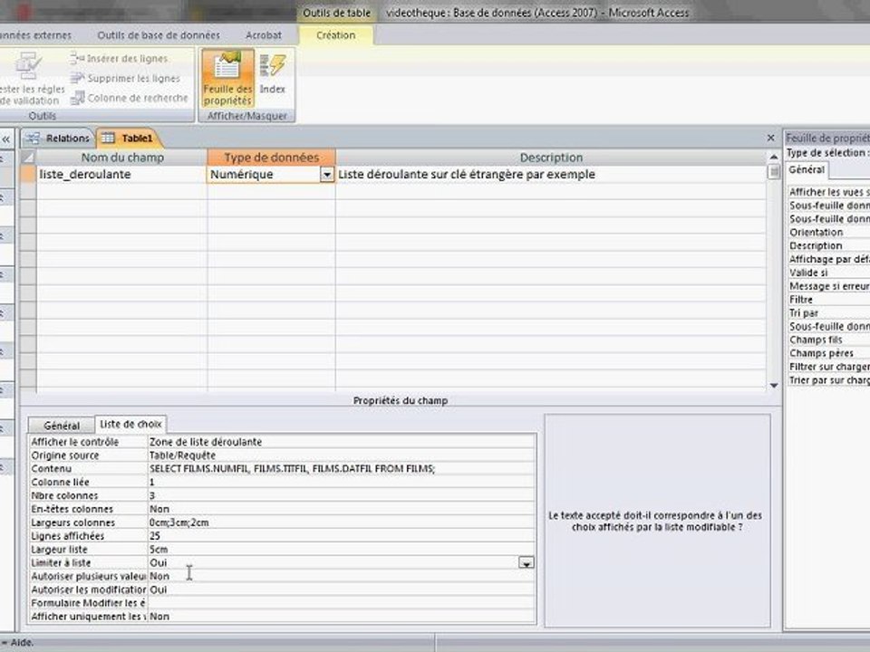870x652 pixels.
Task: Open the Limiter à liste dropdown arrow
Action: [526, 562]
